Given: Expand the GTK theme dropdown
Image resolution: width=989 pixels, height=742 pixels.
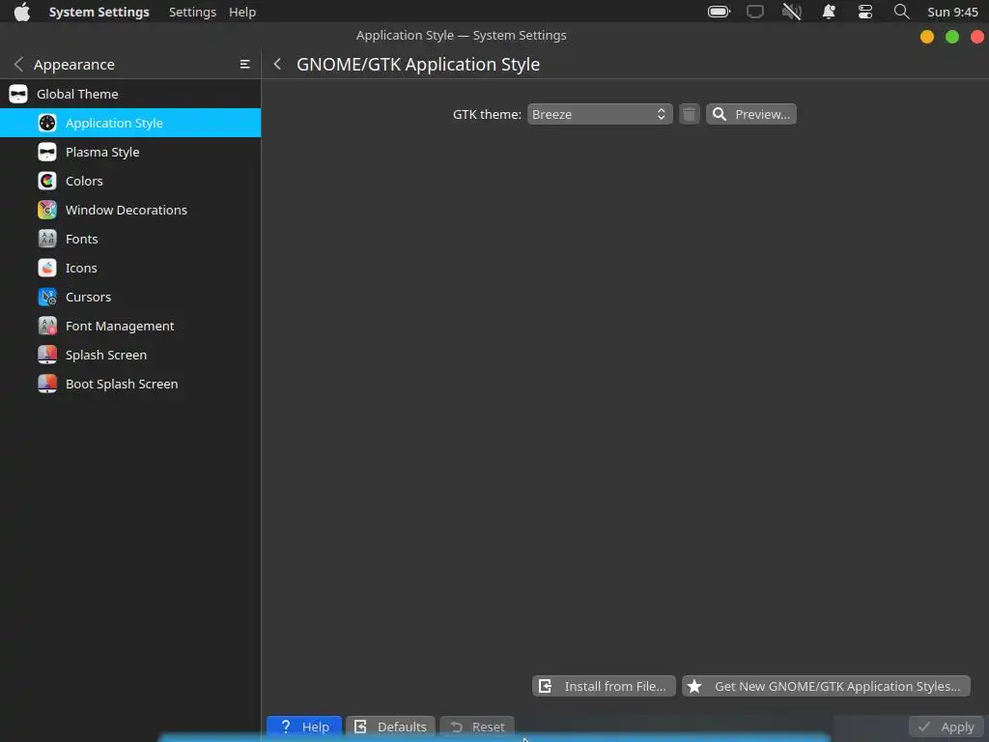Looking at the screenshot, I should tap(600, 114).
